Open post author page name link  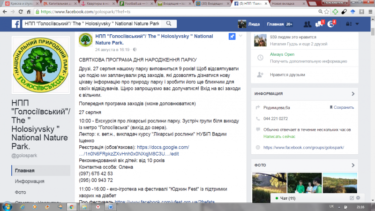tap(154, 39)
